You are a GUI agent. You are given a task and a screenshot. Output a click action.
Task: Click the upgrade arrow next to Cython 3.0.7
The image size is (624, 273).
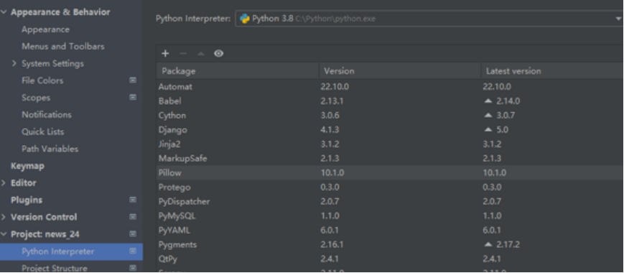tap(488, 116)
